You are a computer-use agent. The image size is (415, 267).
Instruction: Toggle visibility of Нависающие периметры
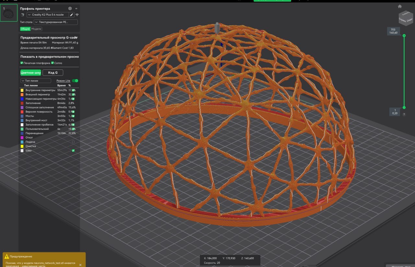click(73, 99)
